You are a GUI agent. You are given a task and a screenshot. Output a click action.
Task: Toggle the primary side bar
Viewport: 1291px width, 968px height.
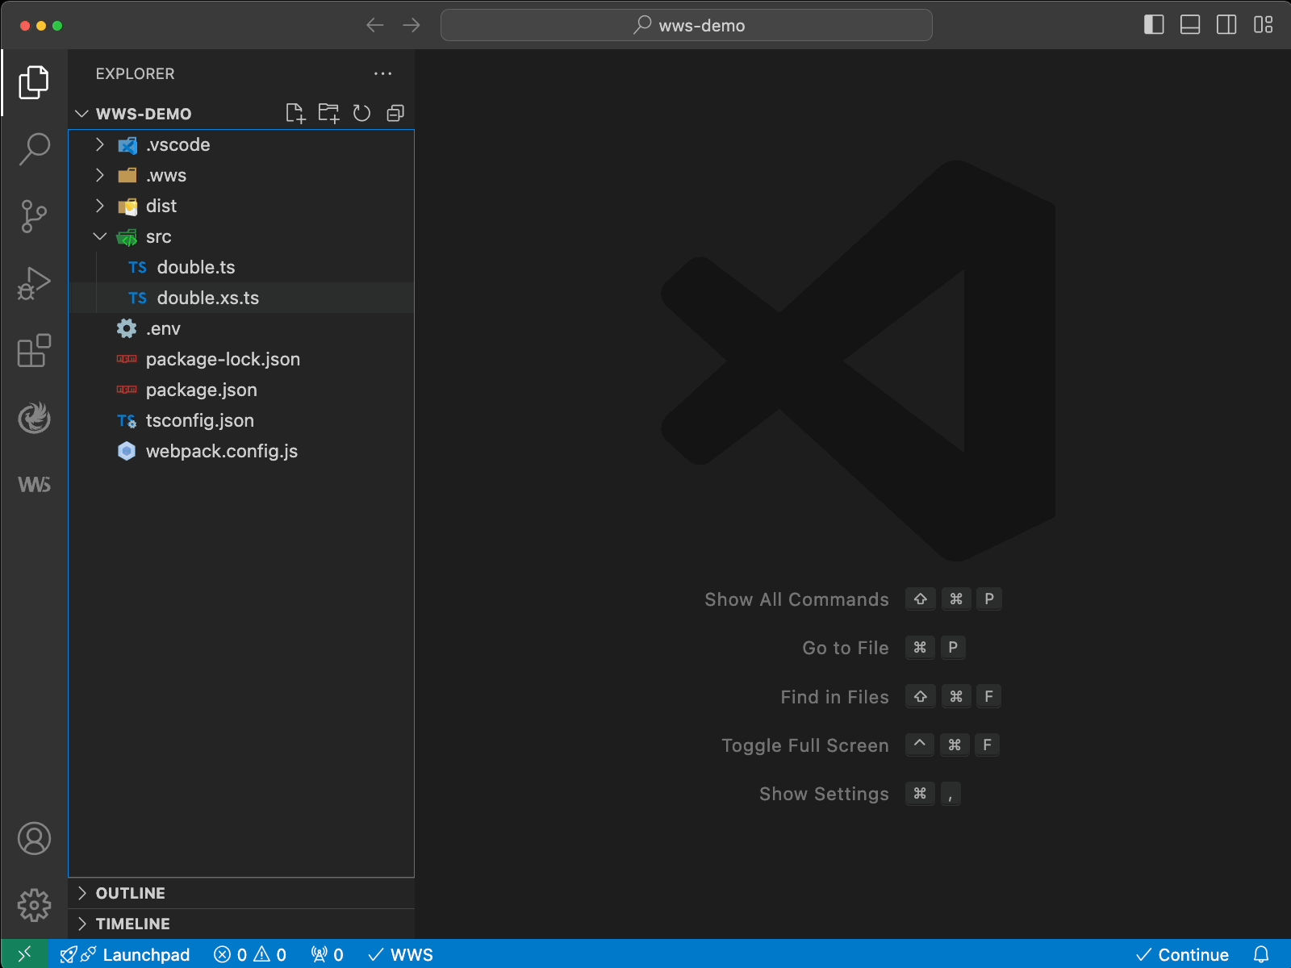coord(1154,25)
